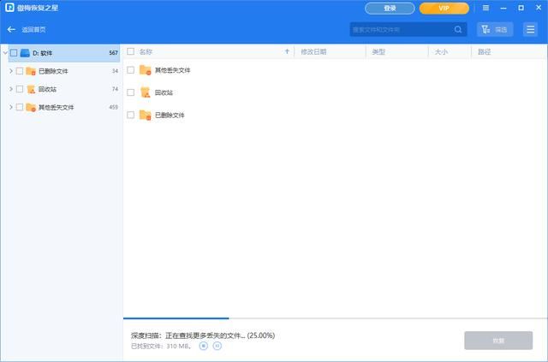This screenshot has width=548, height=362.
Task: Check the sidebar 其他丢失文件 checkbox
Action: (x=20, y=107)
